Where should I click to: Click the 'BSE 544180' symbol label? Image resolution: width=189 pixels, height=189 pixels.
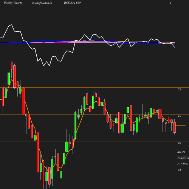coord(72,3)
